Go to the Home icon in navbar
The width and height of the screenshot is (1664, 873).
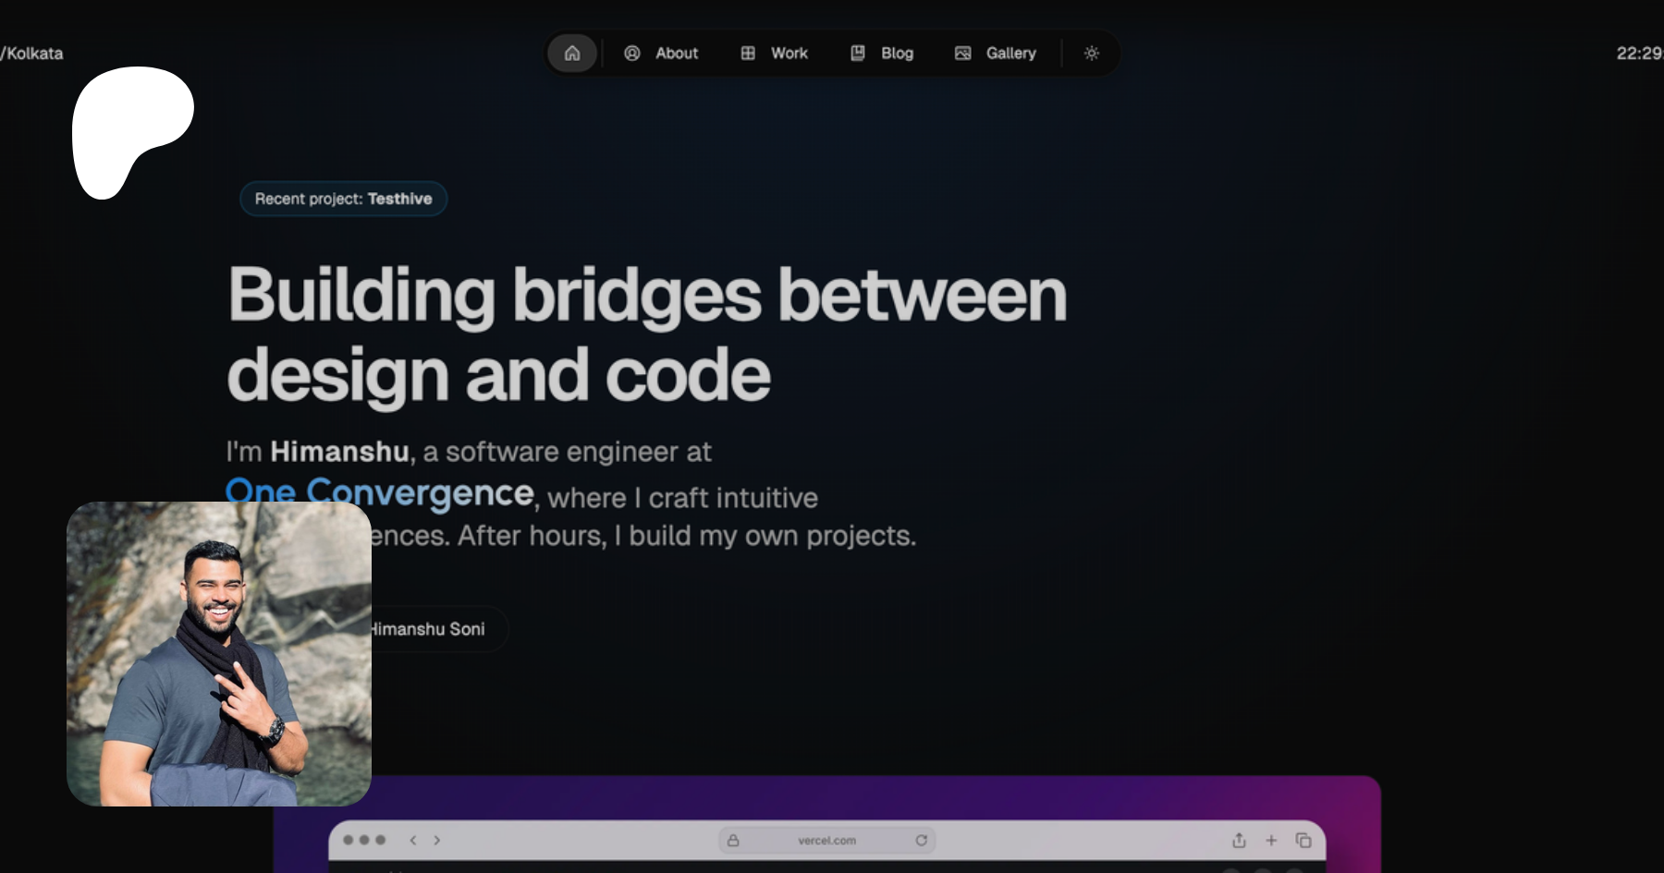tap(572, 54)
